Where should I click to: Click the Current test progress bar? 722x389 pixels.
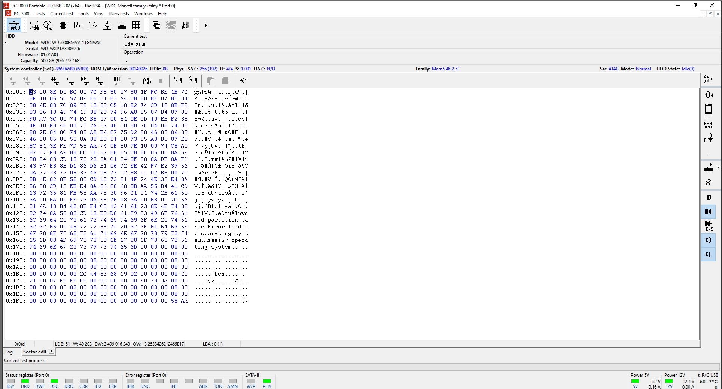[361, 367]
